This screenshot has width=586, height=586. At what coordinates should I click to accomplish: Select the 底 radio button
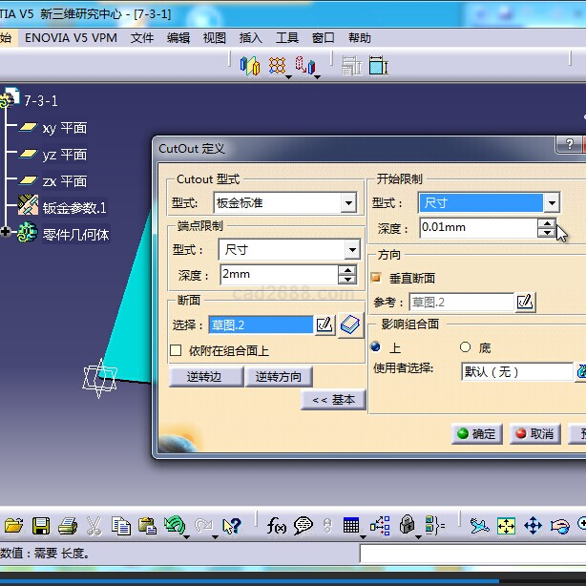(466, 347)
